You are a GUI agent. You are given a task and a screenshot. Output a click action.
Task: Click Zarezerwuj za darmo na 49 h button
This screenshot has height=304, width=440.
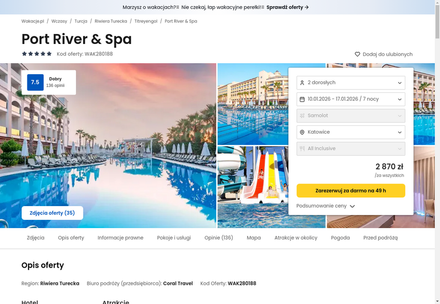tap(351, 191)
